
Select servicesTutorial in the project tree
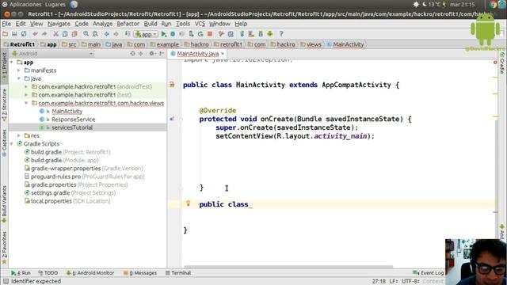pos(72,127)
